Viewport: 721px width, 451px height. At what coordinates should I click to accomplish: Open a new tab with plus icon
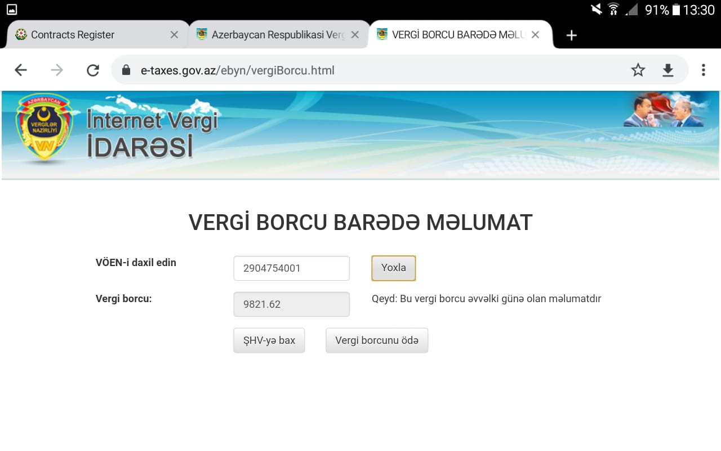(571, 35)
